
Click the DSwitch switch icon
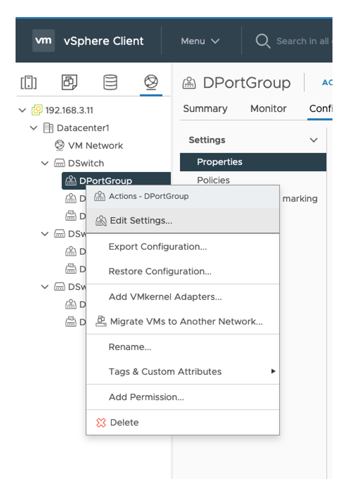59,163
